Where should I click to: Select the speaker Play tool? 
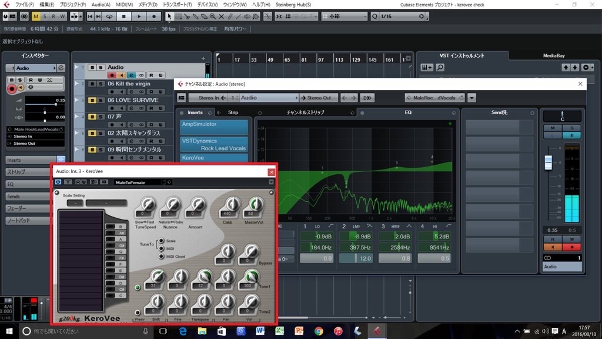(x=248, y=16)
